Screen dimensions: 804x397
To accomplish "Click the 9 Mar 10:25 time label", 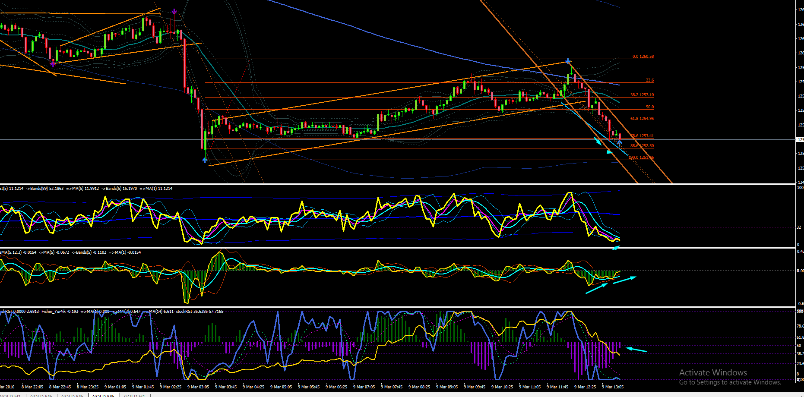I will click(x=502, y=387).
